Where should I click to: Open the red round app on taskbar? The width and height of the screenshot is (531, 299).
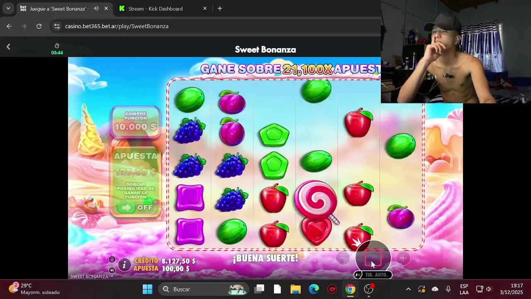pyautogui.click(x=332, y=289)
